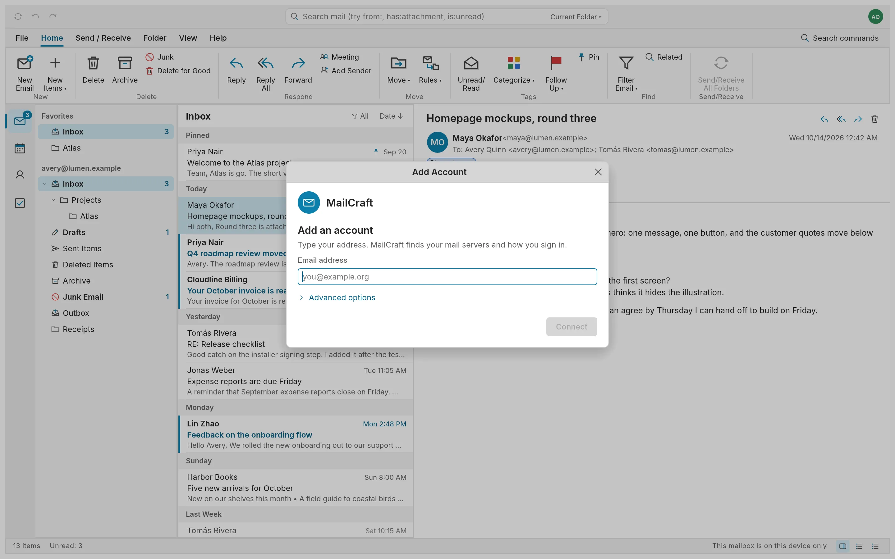
Task: Collapse the Projects folder
Action: (x=53, y=200)
